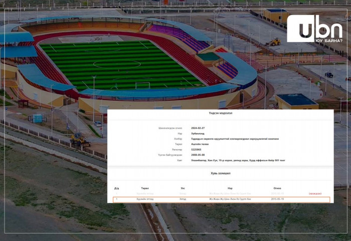Click Хуулийн этгээд in the highlighted row

tap(145, 199)
